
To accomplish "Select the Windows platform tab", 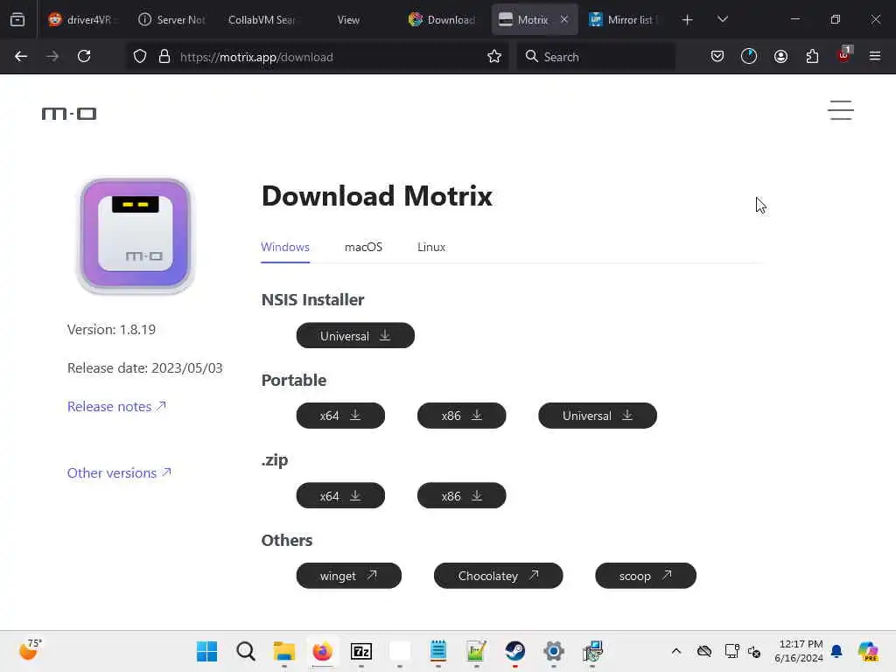I will coord(285,247).
